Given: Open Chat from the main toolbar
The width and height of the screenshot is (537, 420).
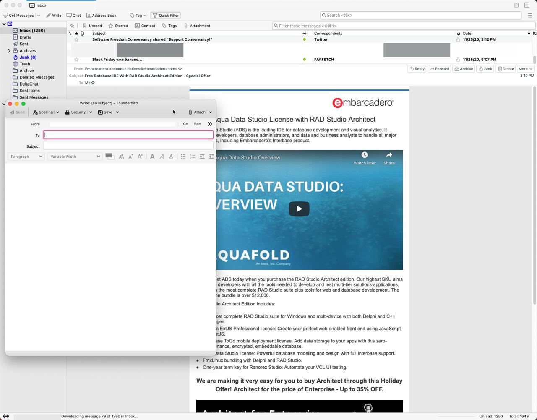Looking at the screenshot, I should pos(74,15).
